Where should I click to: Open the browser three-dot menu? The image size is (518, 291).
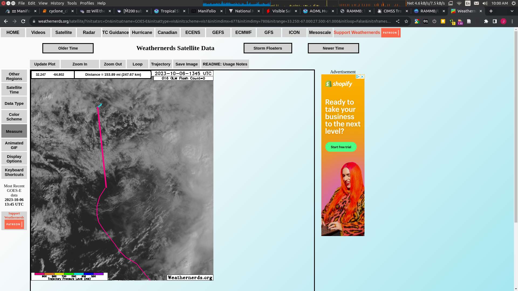(512, 21)
